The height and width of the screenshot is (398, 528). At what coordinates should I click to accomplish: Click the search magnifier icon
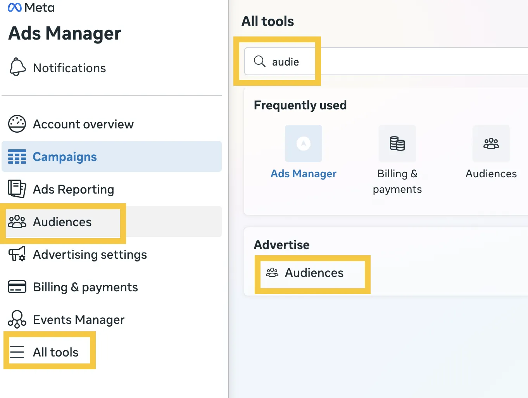point(259,61)
